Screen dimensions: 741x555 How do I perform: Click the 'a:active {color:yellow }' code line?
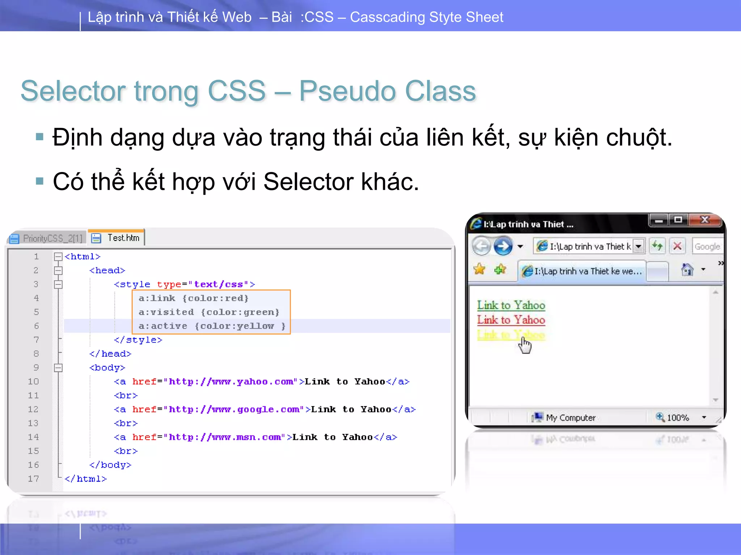click(x=212, y=326)
